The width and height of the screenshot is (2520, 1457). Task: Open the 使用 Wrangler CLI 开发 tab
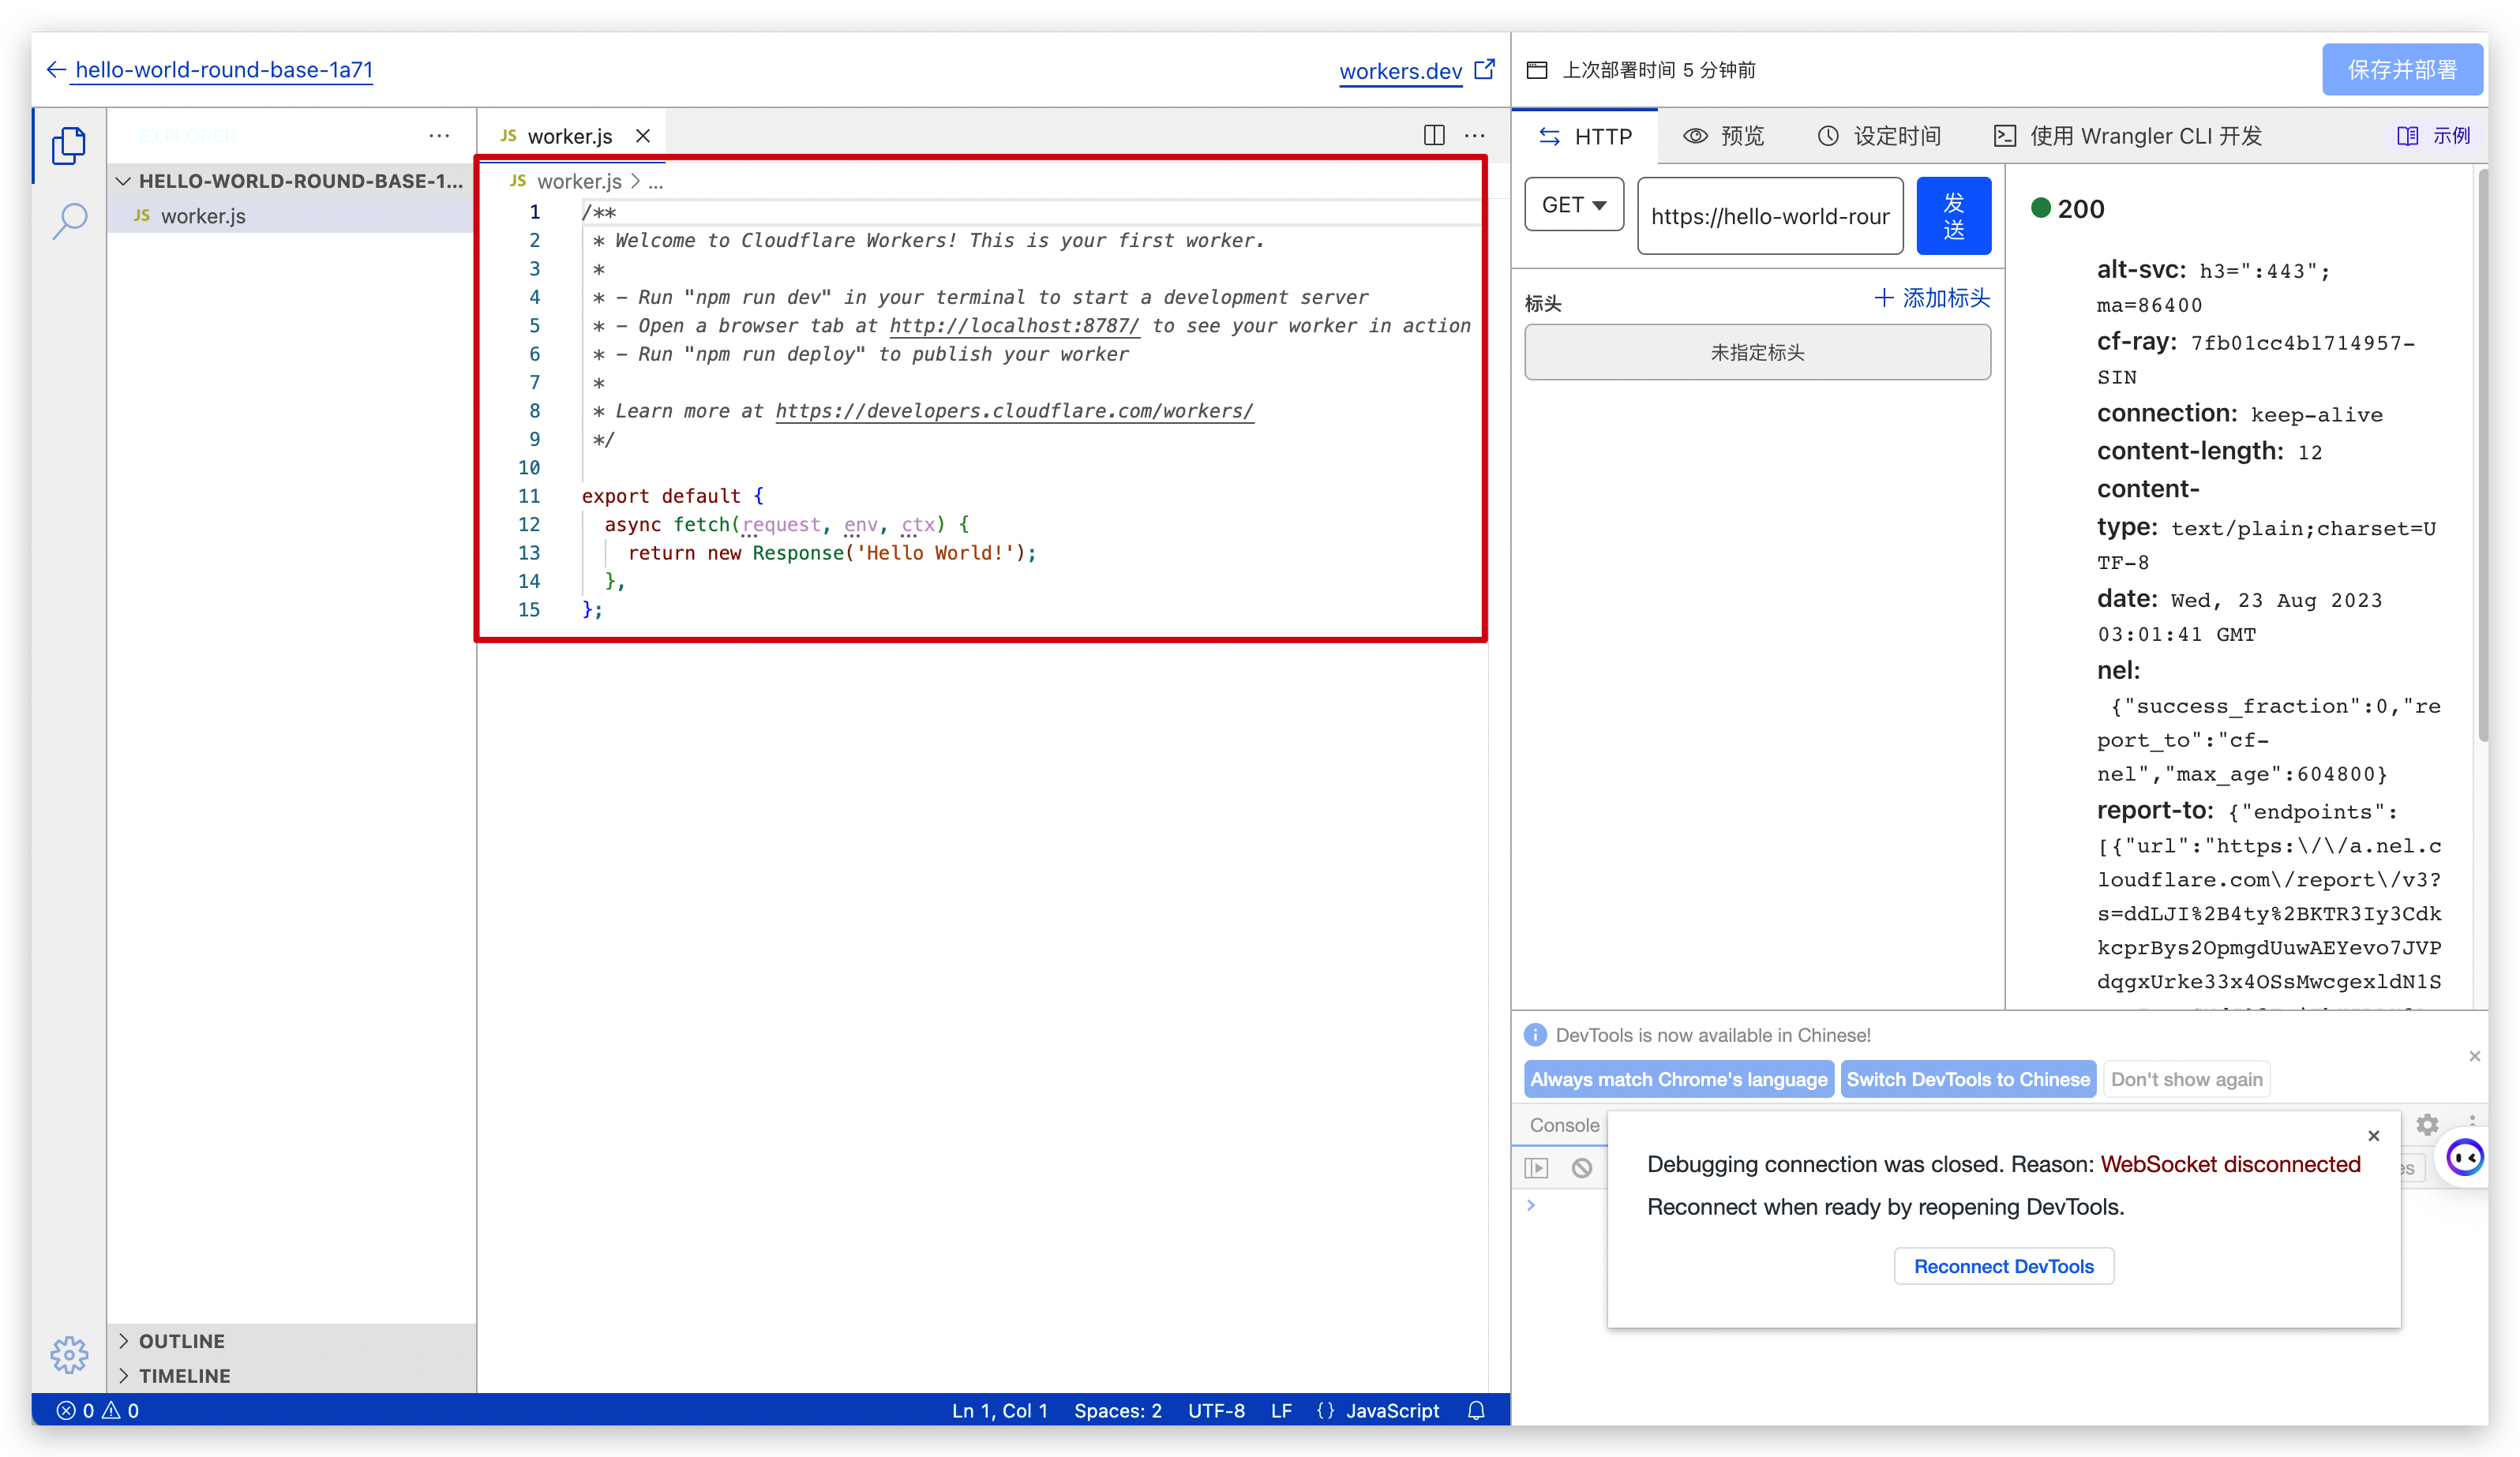[2128, 136]
